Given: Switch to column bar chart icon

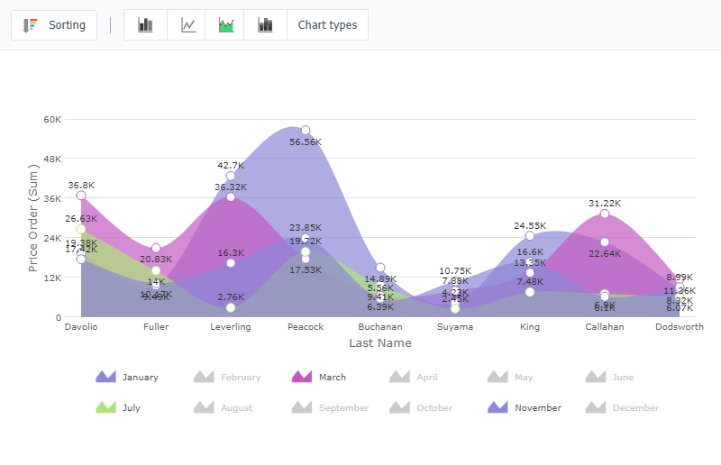Looking at the screenshot, I should [145, 25].
